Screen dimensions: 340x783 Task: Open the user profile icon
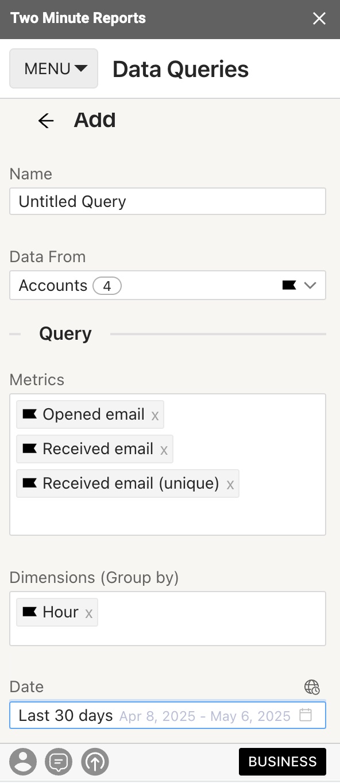click(23, 762)
